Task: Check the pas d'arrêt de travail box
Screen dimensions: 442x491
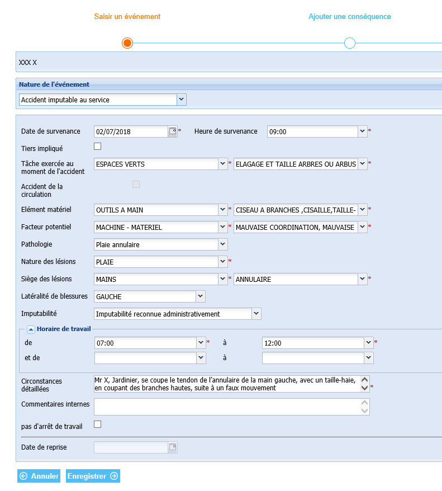Action: click(x=98, y=424)
